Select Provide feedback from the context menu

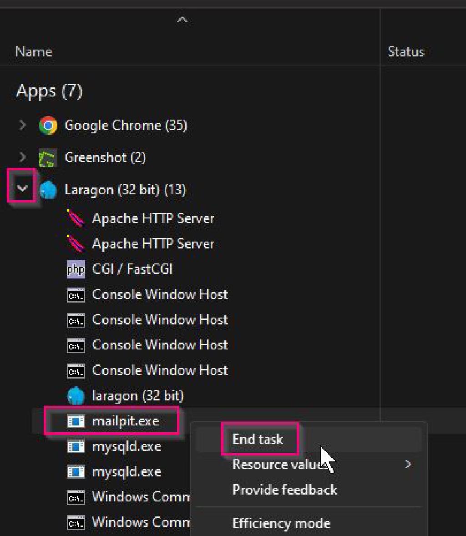[284, 490]
